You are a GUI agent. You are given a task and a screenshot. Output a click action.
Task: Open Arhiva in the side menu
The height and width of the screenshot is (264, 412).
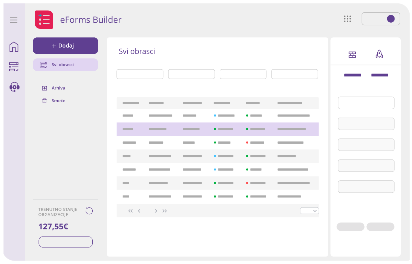coord(58,88)
